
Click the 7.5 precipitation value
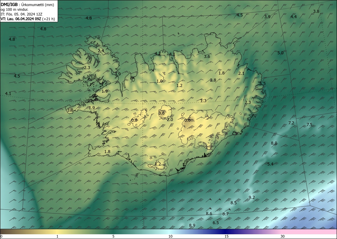309,125
